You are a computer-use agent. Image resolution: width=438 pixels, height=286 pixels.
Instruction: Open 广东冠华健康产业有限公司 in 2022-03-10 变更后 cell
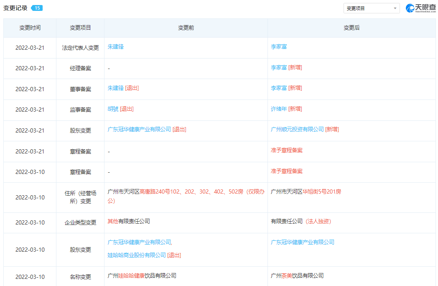tap(303, 243)
